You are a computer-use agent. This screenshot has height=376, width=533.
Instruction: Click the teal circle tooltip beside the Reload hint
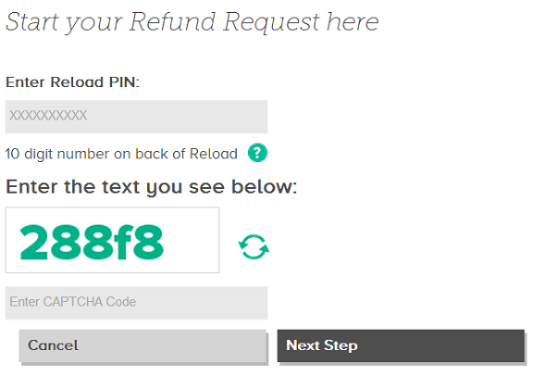tap(257, 153)
